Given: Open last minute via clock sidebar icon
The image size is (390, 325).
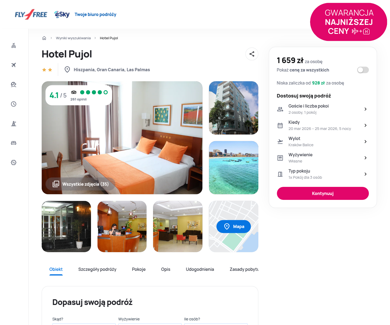Looking at the screenshot, I should coord(14,104).
